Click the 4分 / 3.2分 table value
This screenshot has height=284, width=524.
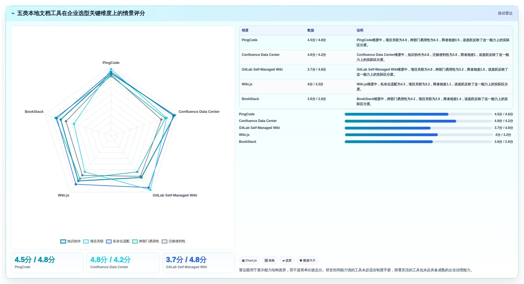tap(315, 84)
